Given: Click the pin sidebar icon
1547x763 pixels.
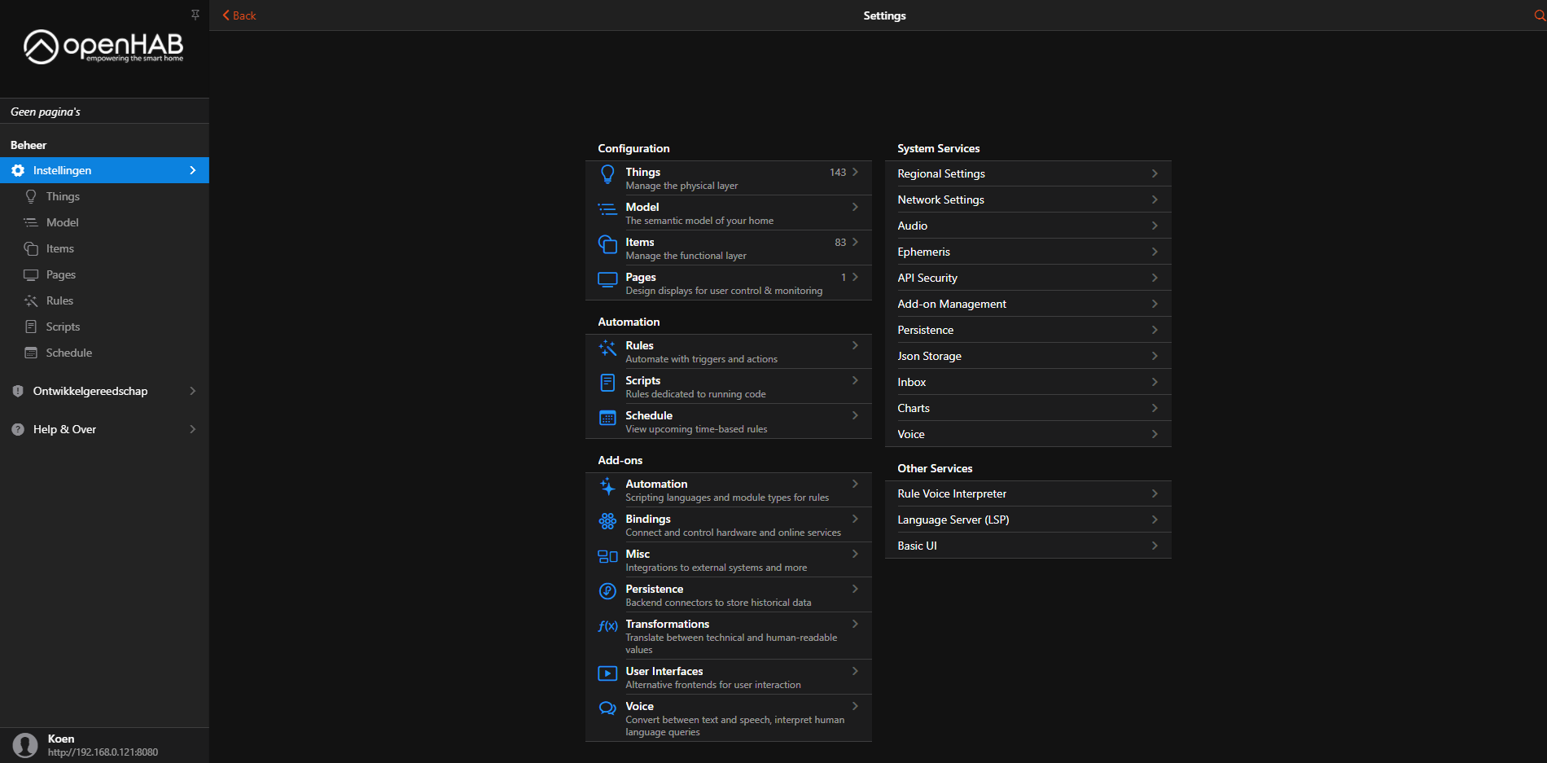Looking at the screenshot, I should (x=195, y=15).
